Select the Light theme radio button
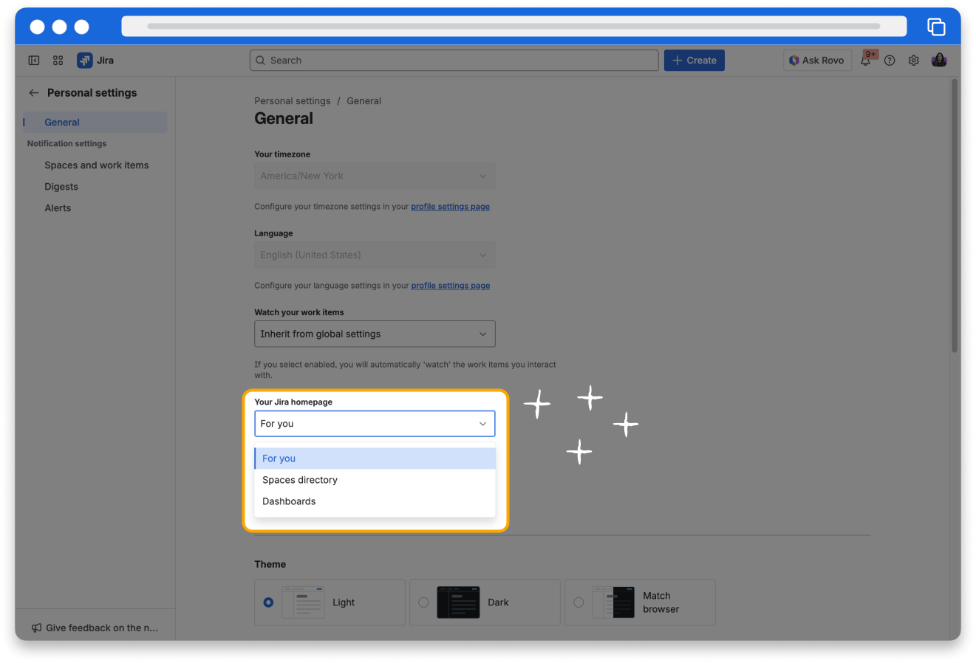This screenshot has height=663, width=976. tap(268, 602)
